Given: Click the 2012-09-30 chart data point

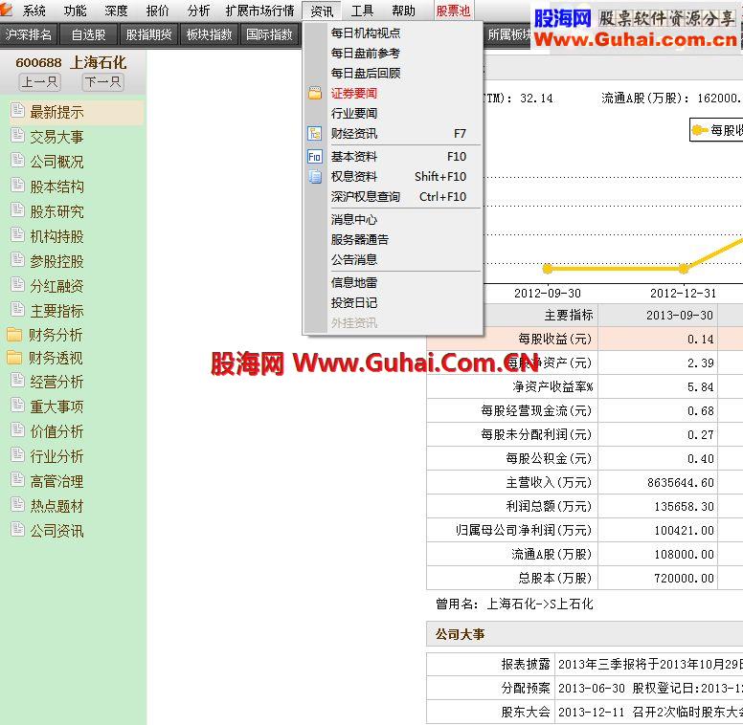Looking at the screenshot, I should pos(548,269).
